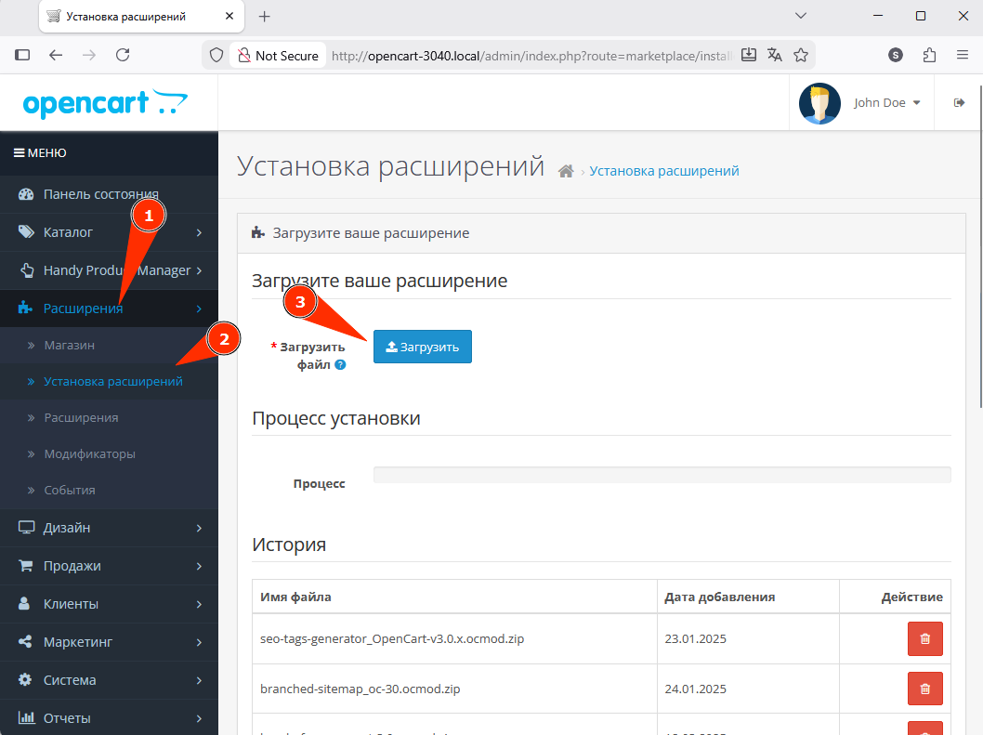Open the Модификаторы submenu item
983x735 pixels.
click(x=109, y=454)
